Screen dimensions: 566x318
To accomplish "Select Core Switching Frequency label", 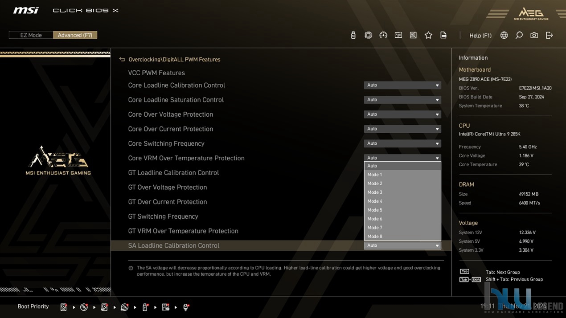I will click(x=166, y=143).
